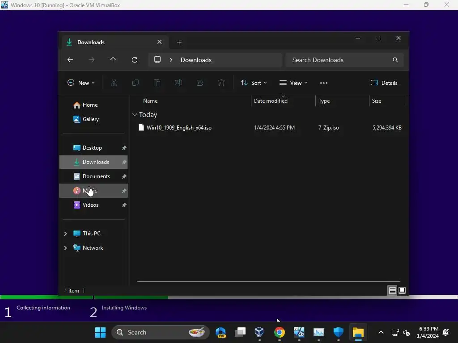Open VirtualBox from the taskbar
The image size is (458, 343).
point(259,332)
